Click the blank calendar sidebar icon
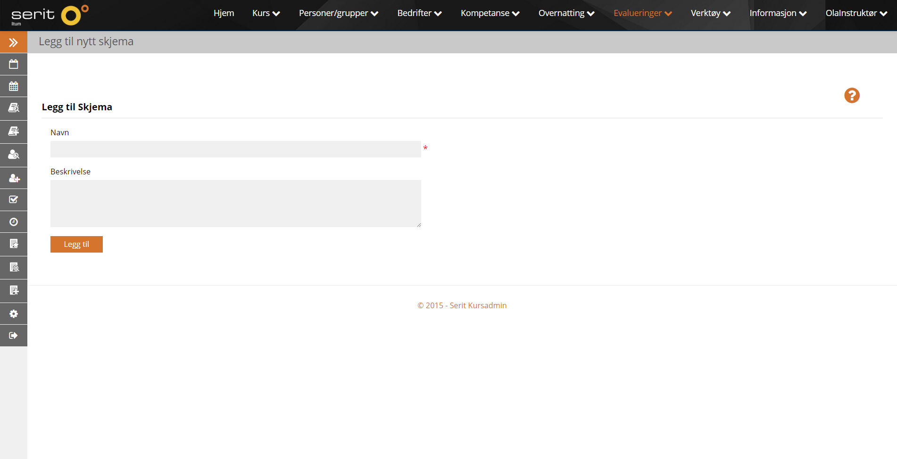897x459 pixels. [13, 64]
